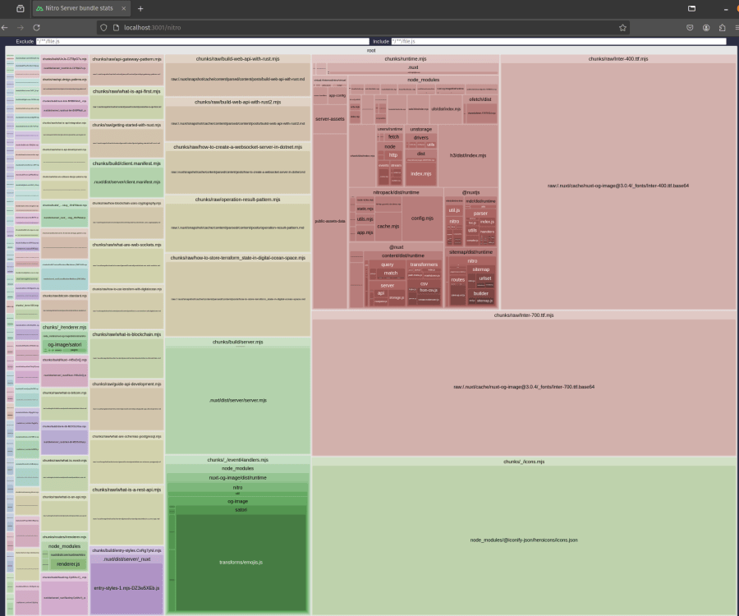739x616 pixels.
Task: Click the public-assets-data block
Action: (x=330, y=221)
